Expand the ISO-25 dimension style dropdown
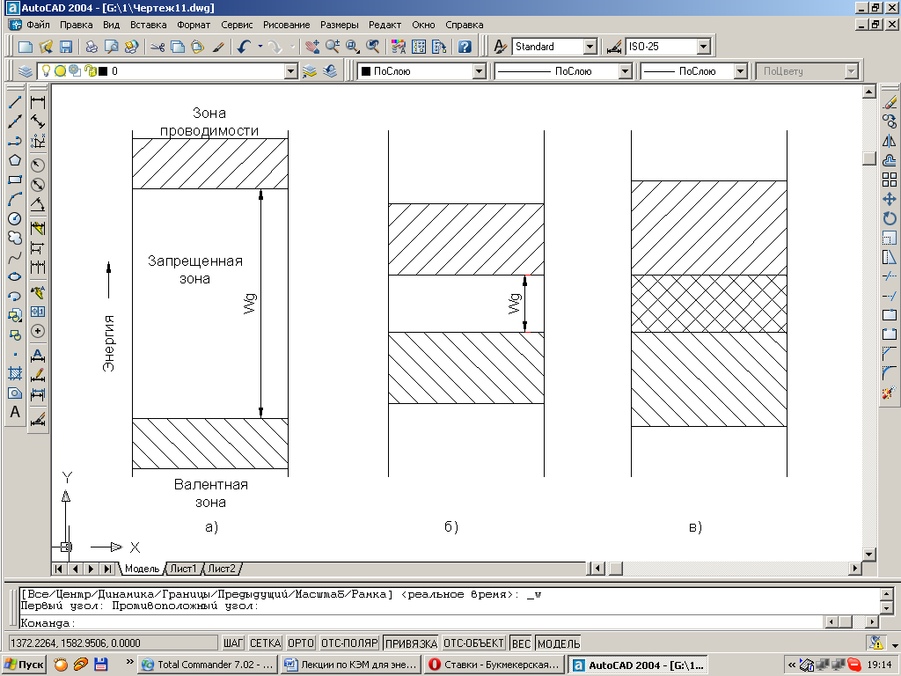This screenshot has height=676, width=901. coord(703,47)
